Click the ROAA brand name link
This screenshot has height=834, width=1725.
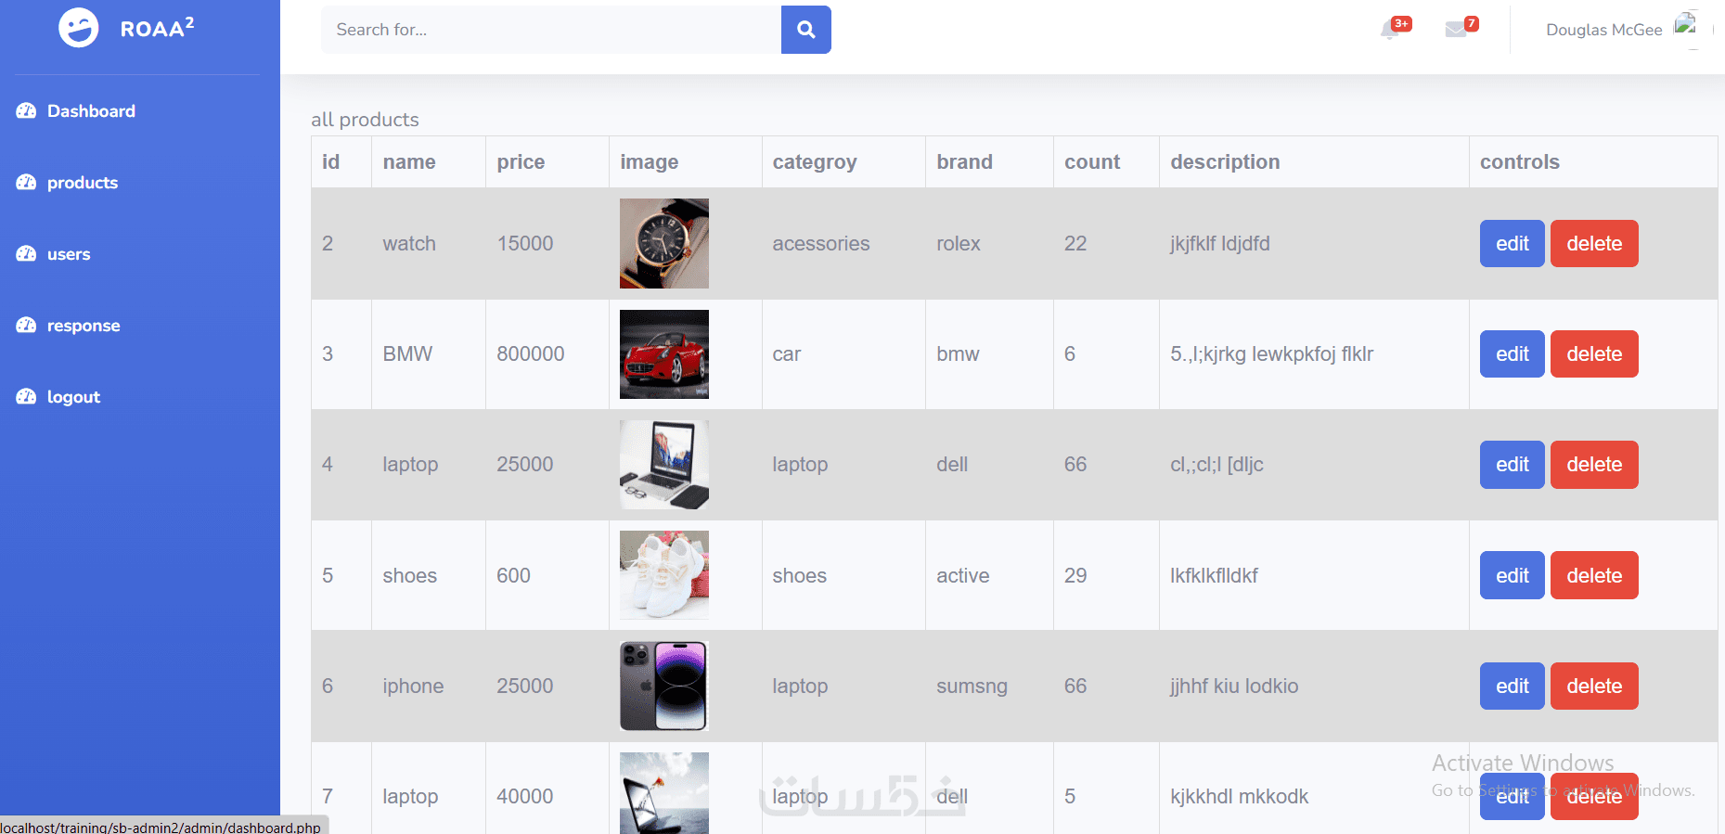pos(157,28)
